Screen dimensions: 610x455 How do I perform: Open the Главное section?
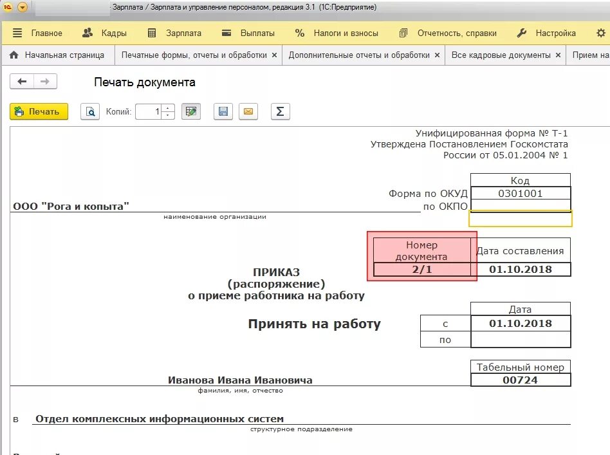(x=37, y=33)
